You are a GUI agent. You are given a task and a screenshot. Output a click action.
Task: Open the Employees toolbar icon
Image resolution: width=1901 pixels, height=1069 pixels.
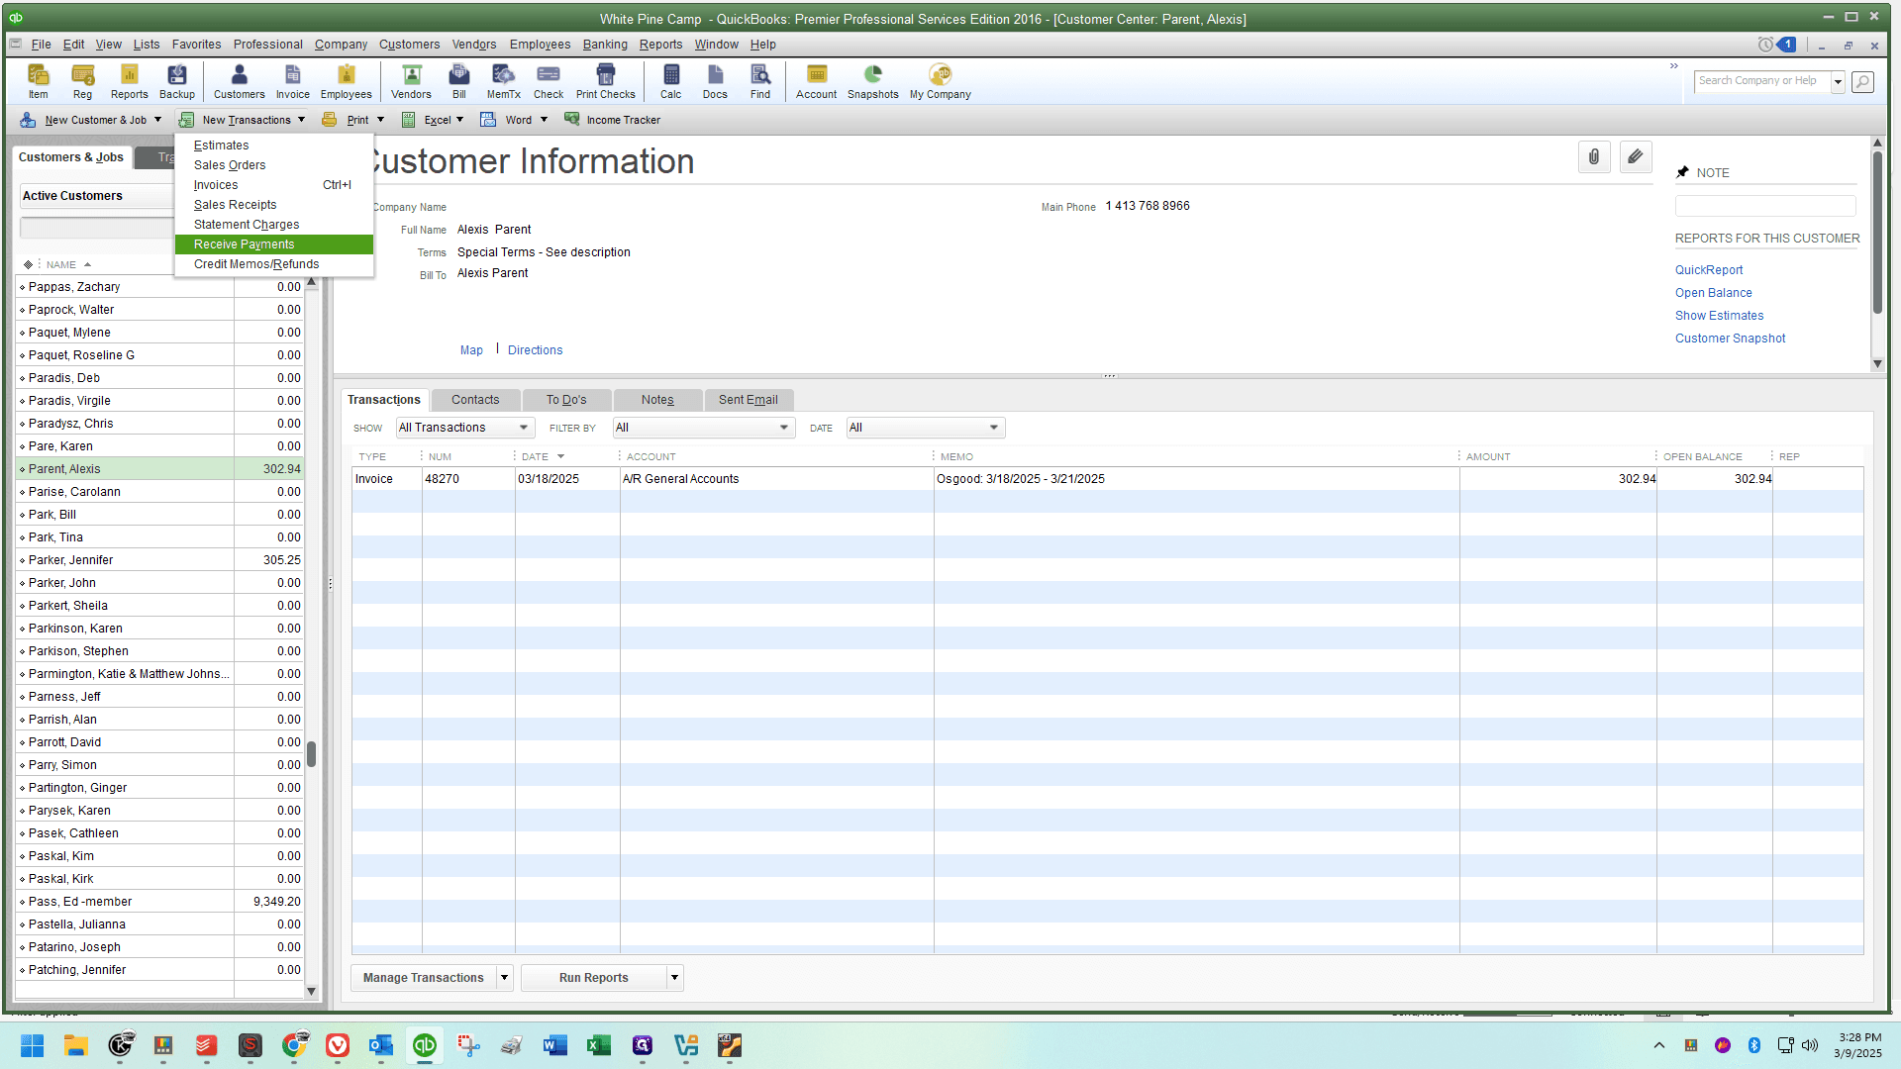coord(347,81)
